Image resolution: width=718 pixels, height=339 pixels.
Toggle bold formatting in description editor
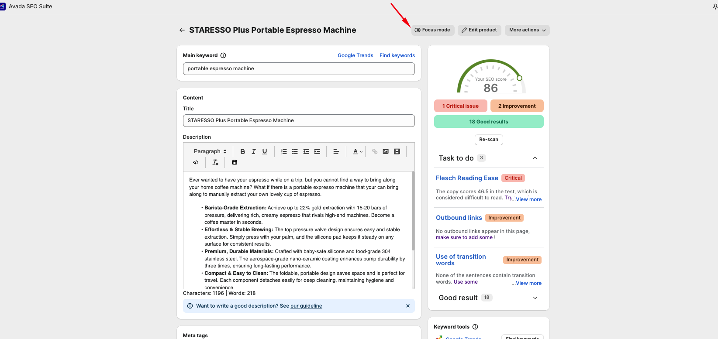click(242, 151)
